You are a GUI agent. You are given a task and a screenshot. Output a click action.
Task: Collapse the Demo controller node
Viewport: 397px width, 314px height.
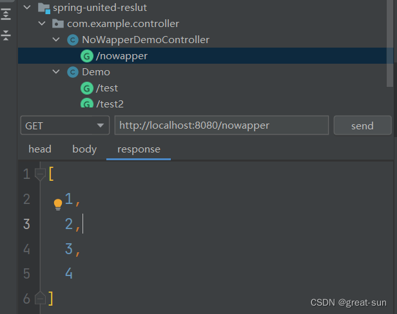[x=56, y=72]
